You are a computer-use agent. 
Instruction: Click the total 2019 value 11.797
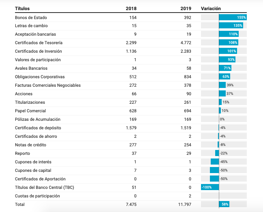coord(185,204)
